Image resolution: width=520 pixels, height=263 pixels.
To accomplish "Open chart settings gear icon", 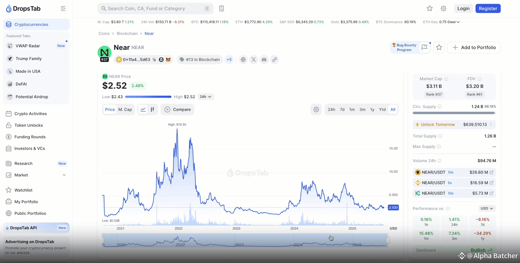I will pos(316,109).
